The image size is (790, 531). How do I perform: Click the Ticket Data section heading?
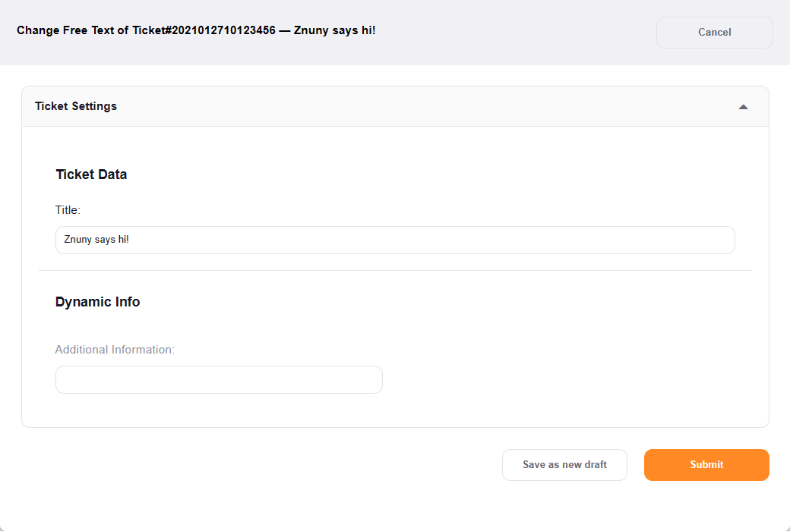point(91,174)
